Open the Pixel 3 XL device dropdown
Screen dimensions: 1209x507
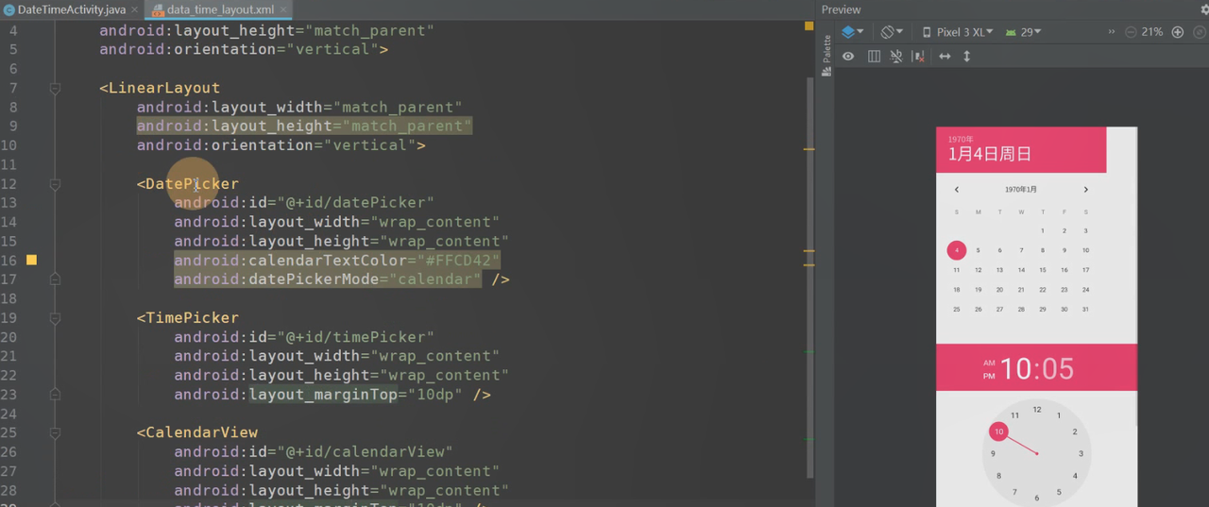point(958,32)
